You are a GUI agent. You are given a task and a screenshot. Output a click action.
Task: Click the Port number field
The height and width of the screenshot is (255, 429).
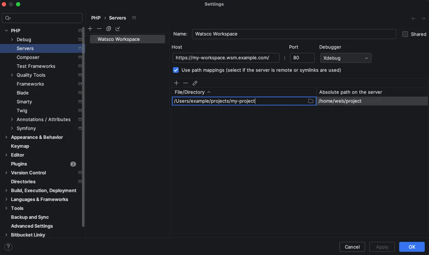point(302,58)
